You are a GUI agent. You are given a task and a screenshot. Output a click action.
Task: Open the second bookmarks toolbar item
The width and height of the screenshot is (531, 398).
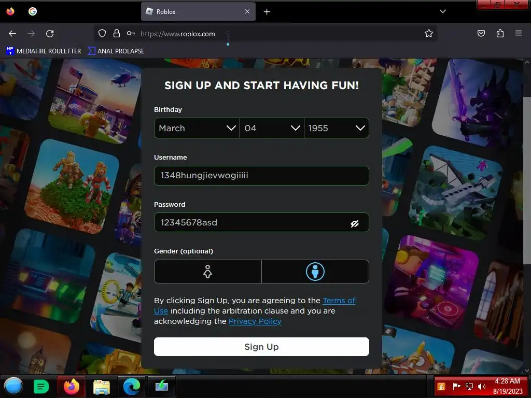116,51
